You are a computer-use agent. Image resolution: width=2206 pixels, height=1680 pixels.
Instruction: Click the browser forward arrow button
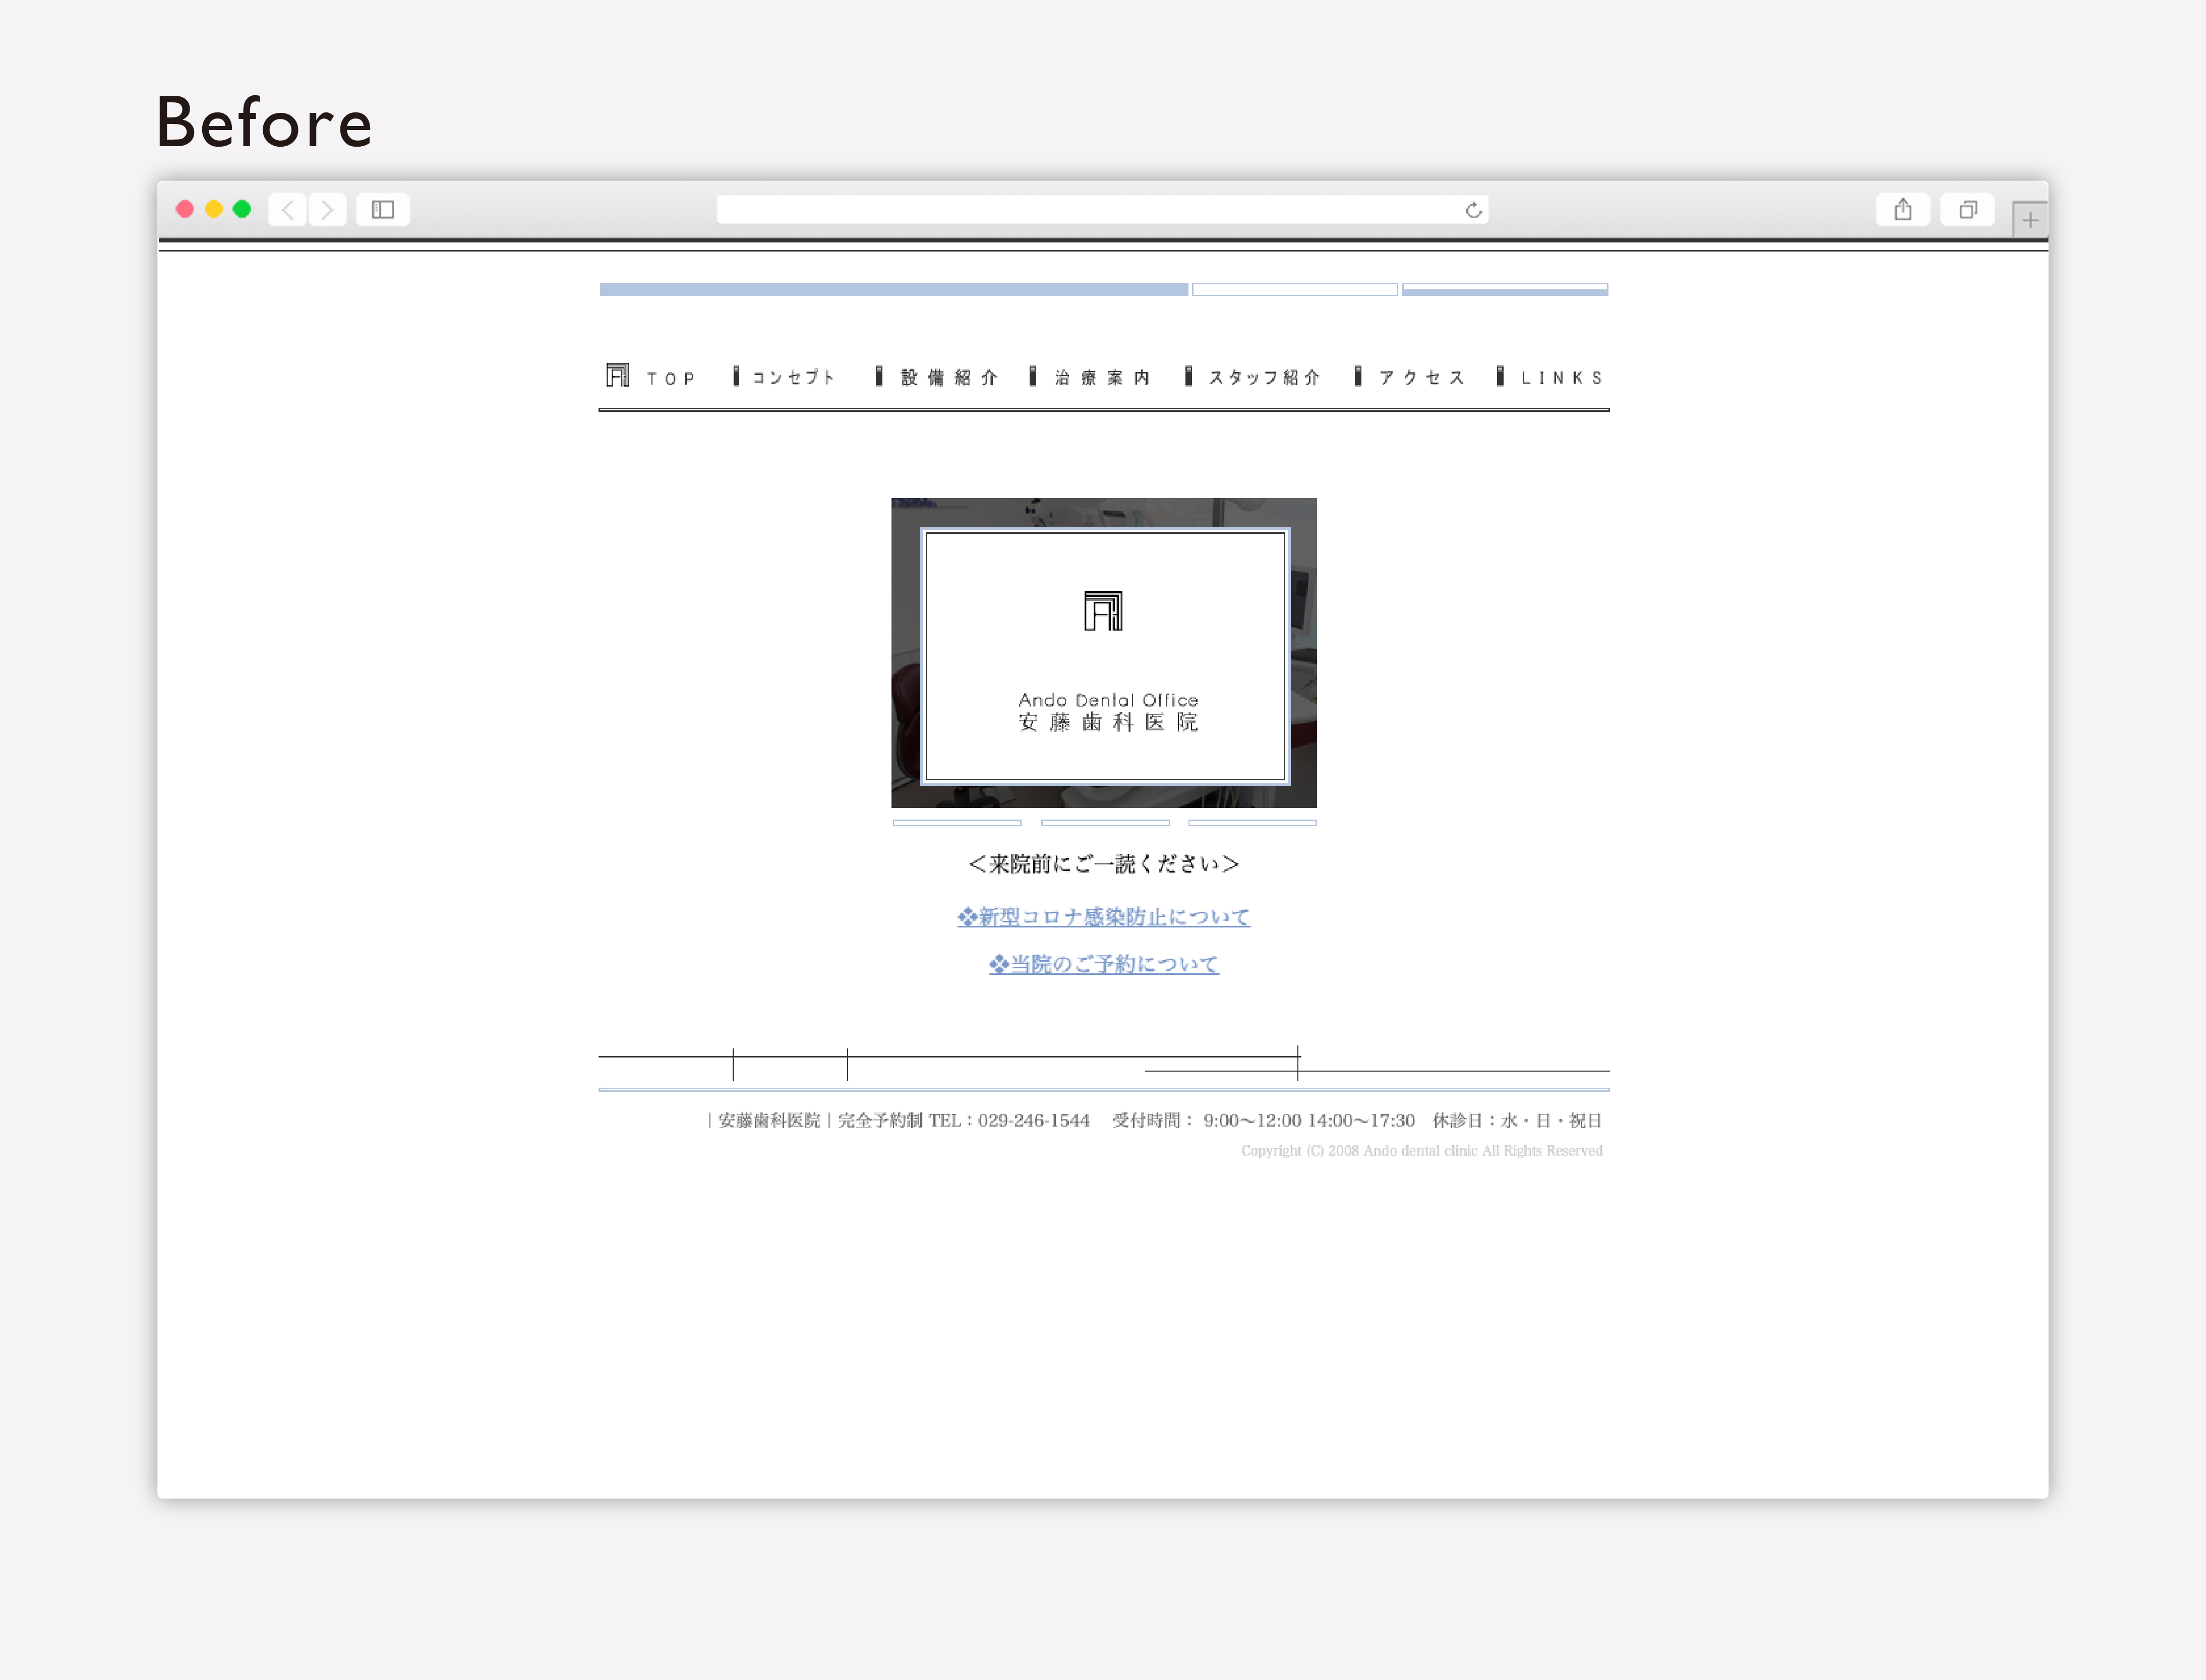[327, 210]
